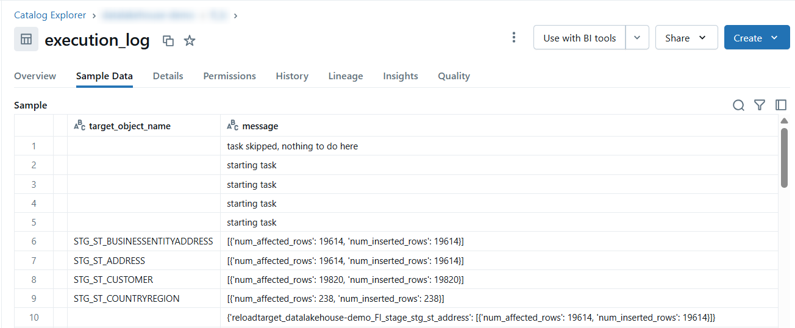Click the message column type icon
Screen dimensions: 795x328
click(233, 126)
